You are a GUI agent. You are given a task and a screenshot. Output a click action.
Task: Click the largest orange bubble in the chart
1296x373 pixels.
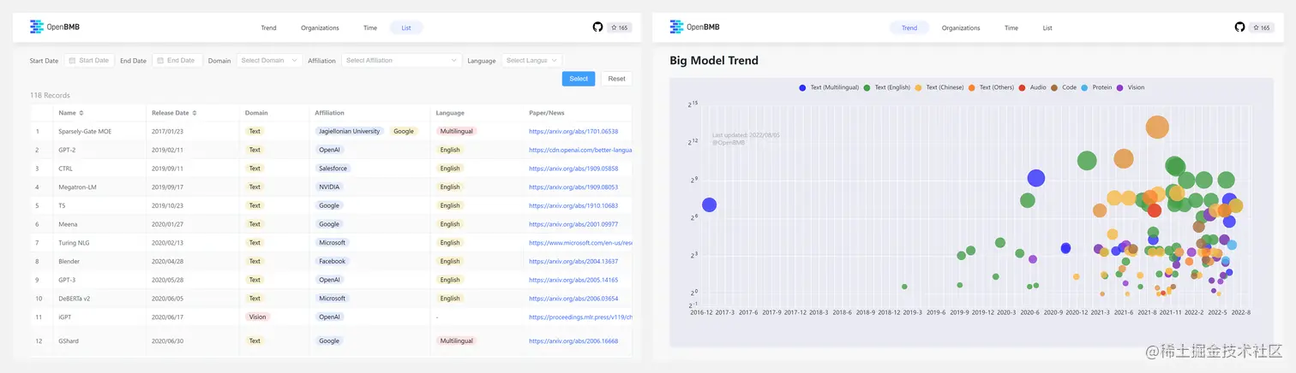[1157, 127]
